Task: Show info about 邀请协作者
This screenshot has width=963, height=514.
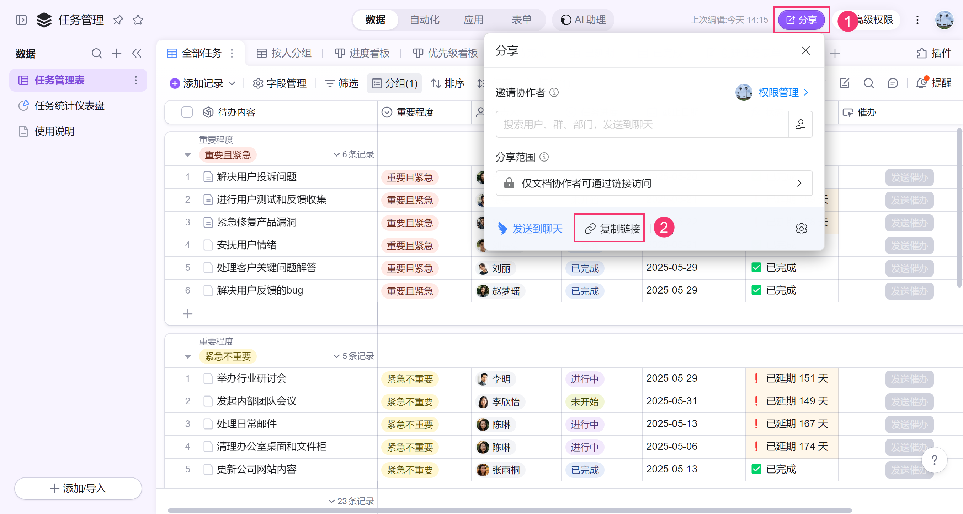Action: [554, 92]
